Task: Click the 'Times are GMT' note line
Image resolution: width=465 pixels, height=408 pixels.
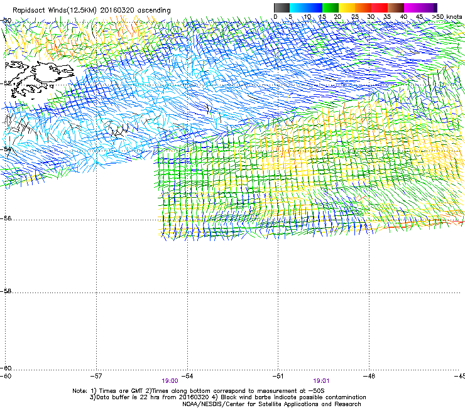Action: [x=121, y=391]
